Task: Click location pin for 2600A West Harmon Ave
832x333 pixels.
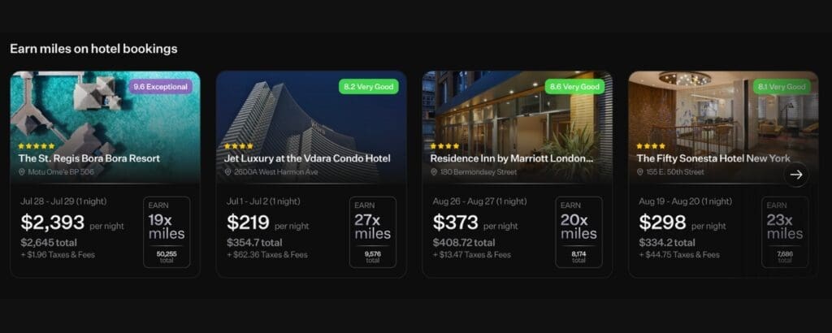Action: 227,172
